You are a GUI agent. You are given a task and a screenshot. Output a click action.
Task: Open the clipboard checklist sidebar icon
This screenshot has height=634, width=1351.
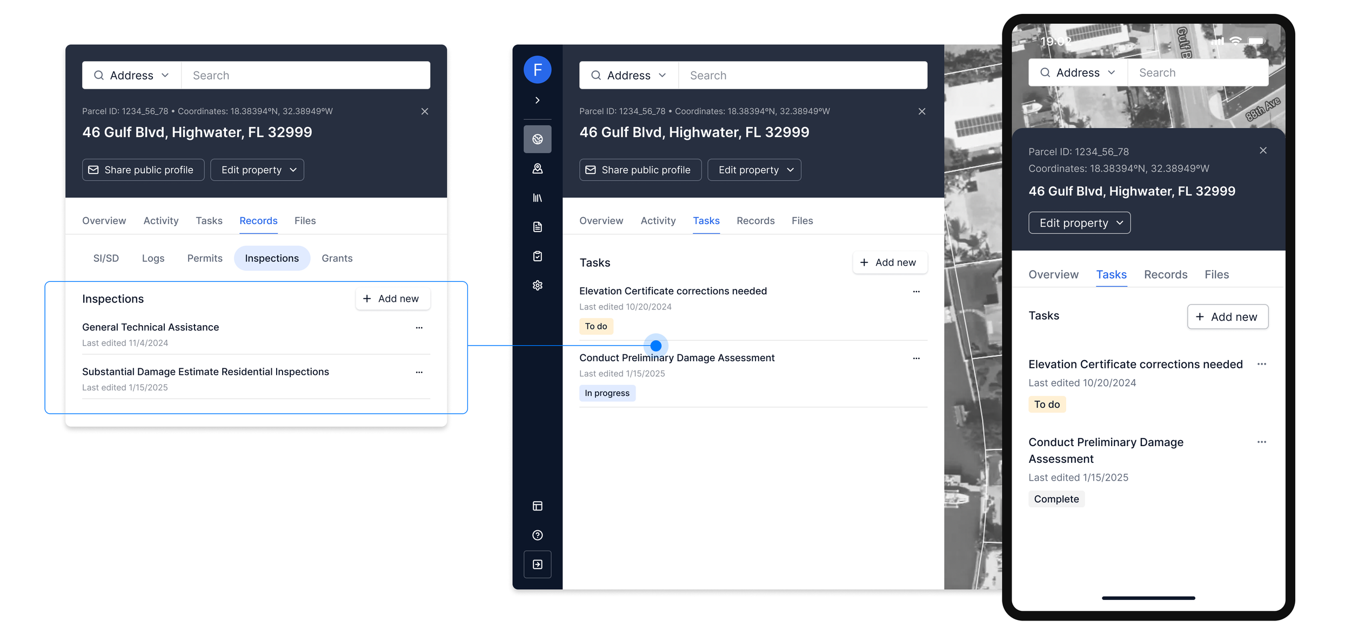click(537, 256)
